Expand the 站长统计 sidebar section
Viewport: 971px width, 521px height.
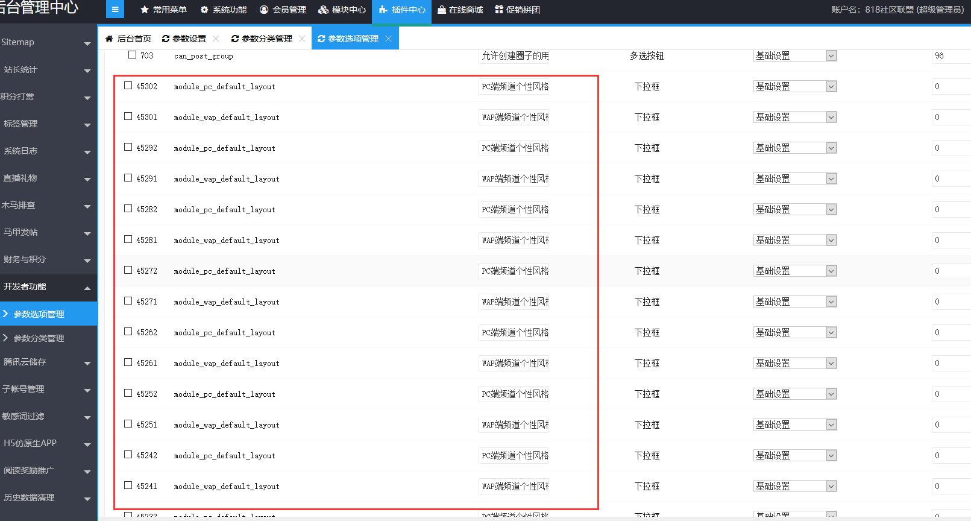pos(48,69)
